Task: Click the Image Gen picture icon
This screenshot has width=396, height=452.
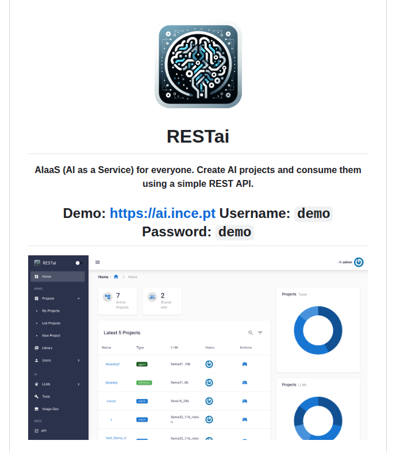Action: pos(36,409)
